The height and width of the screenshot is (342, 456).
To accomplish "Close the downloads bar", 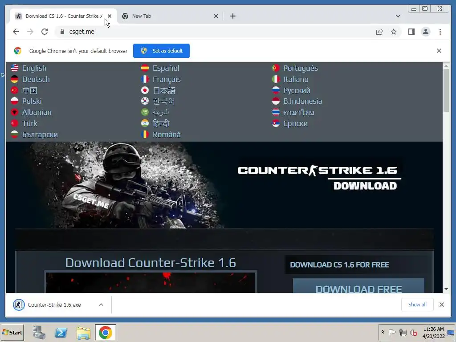I will click(x=441, y=305).
